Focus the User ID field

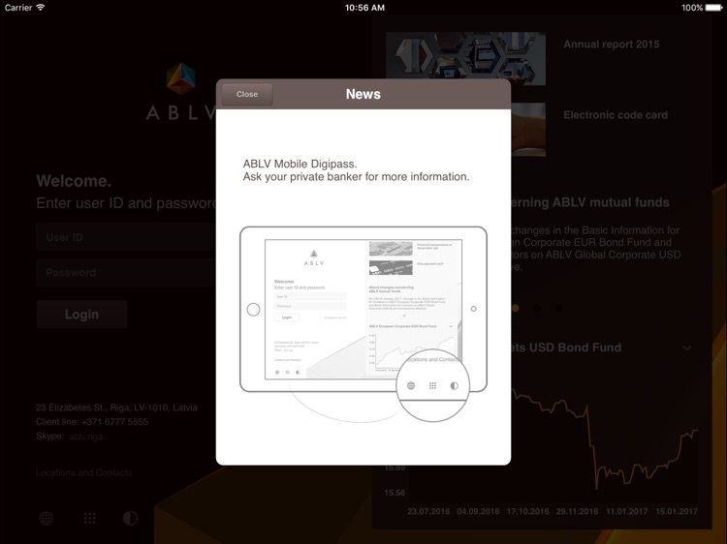click(126, 237)
